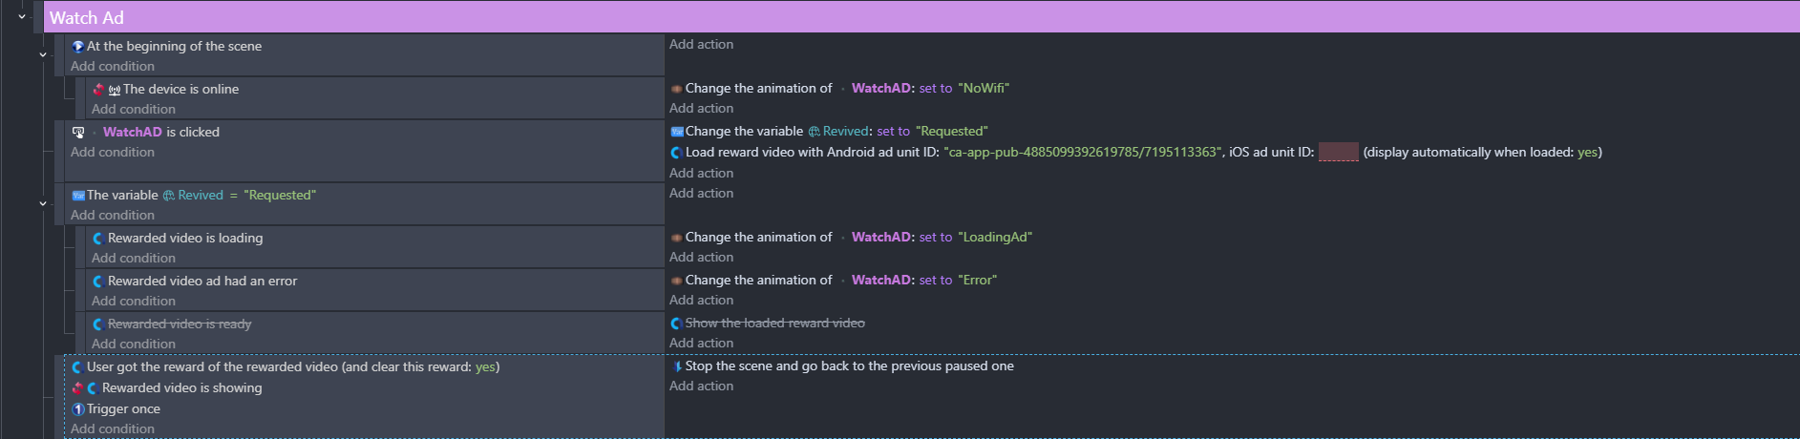The width and height of the screenshot is (1800, 439).
Task: Click the inverted marker on 'Rewarded video is showing'
Action: 77,388
